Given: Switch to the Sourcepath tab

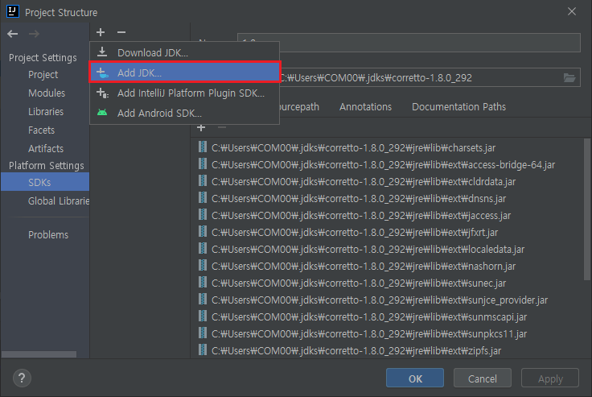Looking at the screenshot, I should (x=299, y=107).
